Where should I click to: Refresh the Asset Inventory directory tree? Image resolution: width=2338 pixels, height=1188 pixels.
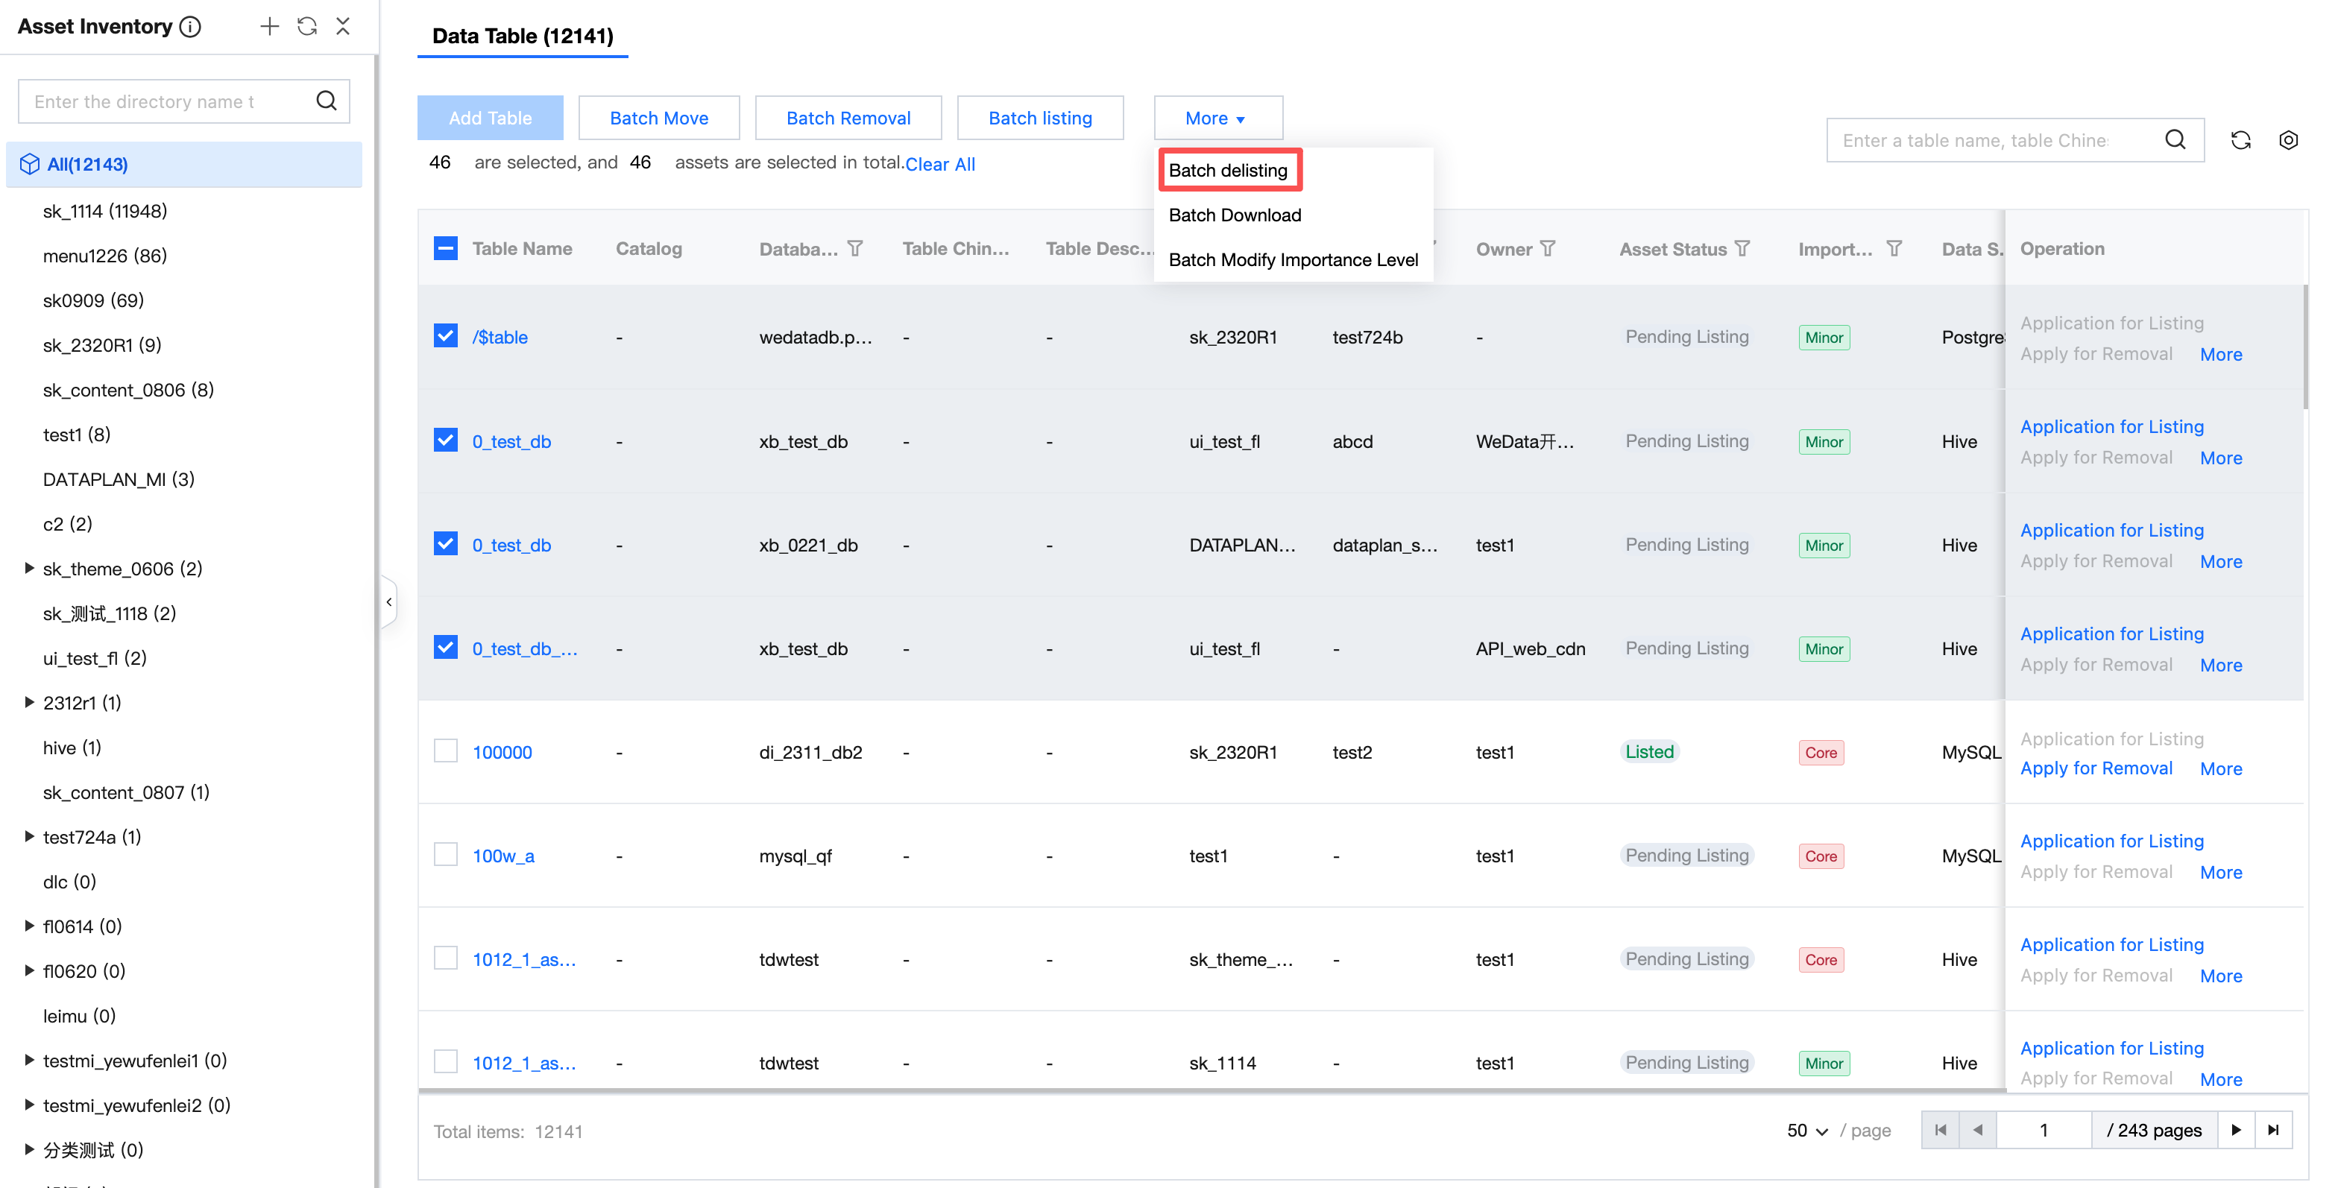click(306, 26)
